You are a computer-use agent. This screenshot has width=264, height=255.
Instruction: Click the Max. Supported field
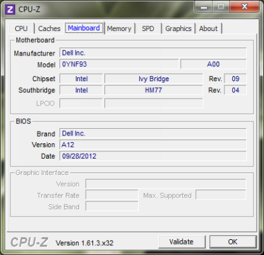[x=220, y=196]
